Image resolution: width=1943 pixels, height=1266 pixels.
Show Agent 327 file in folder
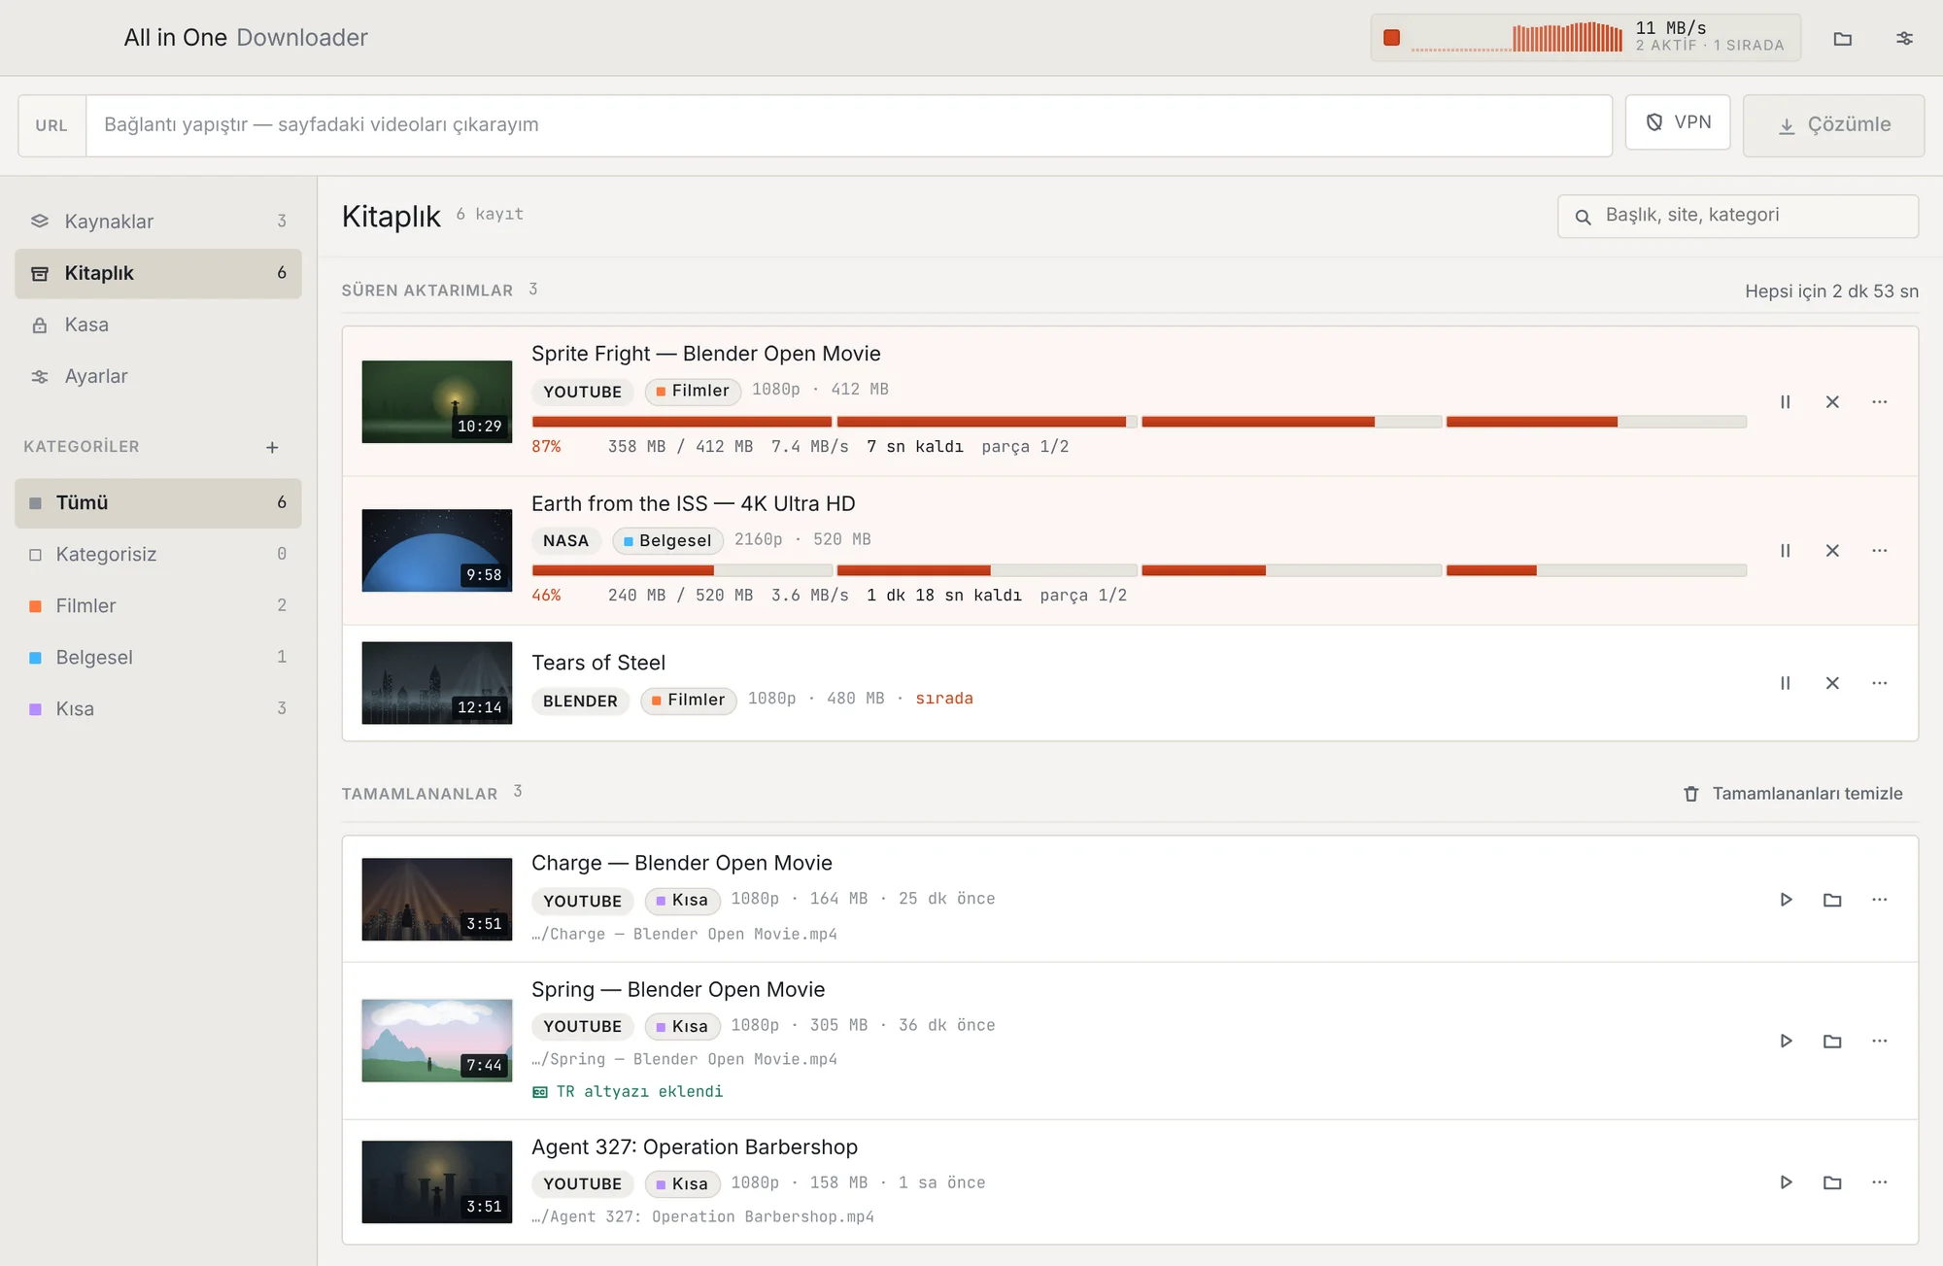click(1832, 1182)
